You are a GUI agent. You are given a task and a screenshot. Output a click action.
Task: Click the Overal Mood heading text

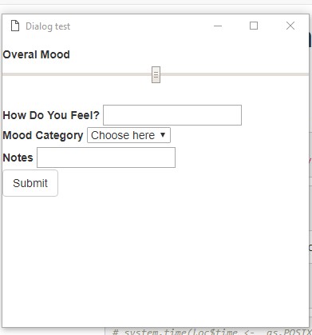[x=36, y=54]
